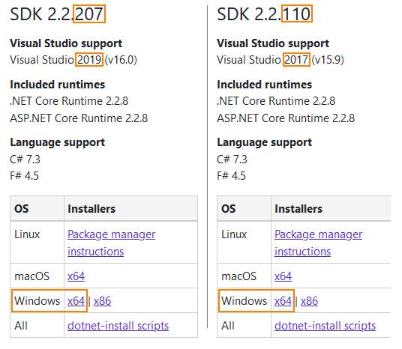Click the Visual Studio 2019 (v16.0) text
The height and width of the screenshot is (349, 402).
click(x=73, y=60)
